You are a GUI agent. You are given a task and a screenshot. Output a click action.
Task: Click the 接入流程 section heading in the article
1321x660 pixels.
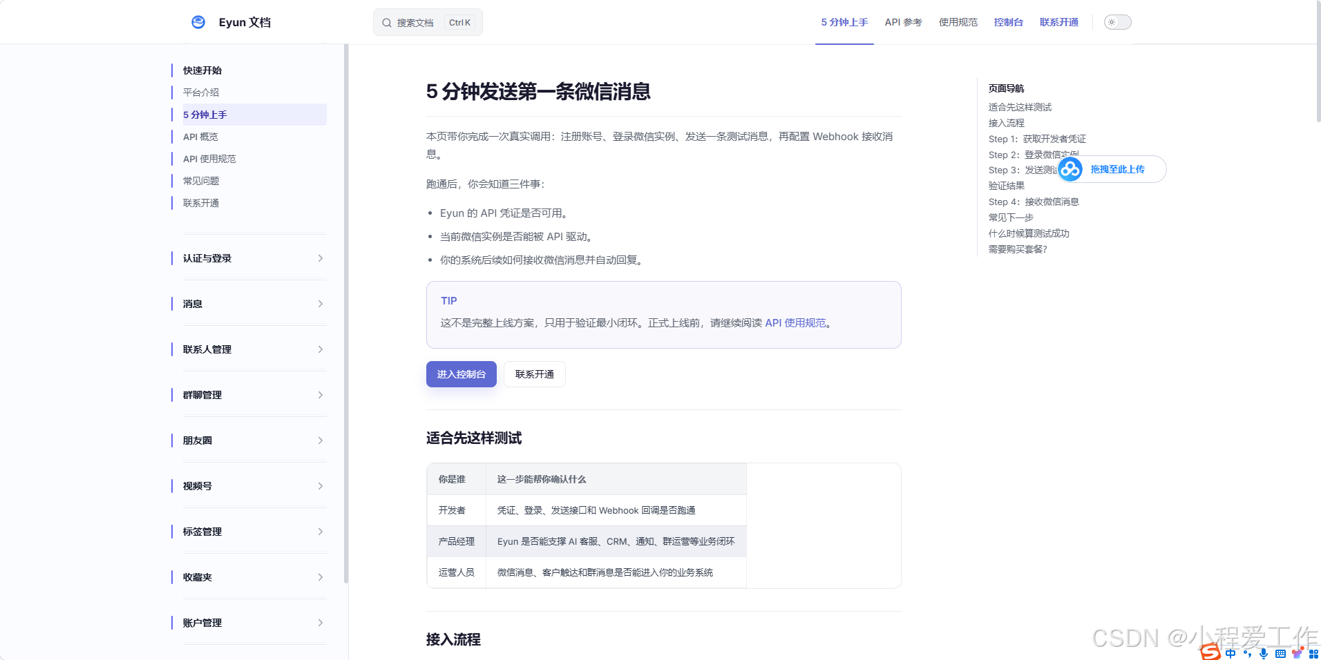[x=453, y=639]
